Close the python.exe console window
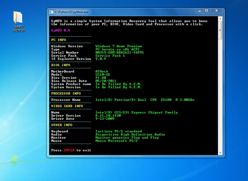Screen dimensions: 248x181 tap(217, 11)
